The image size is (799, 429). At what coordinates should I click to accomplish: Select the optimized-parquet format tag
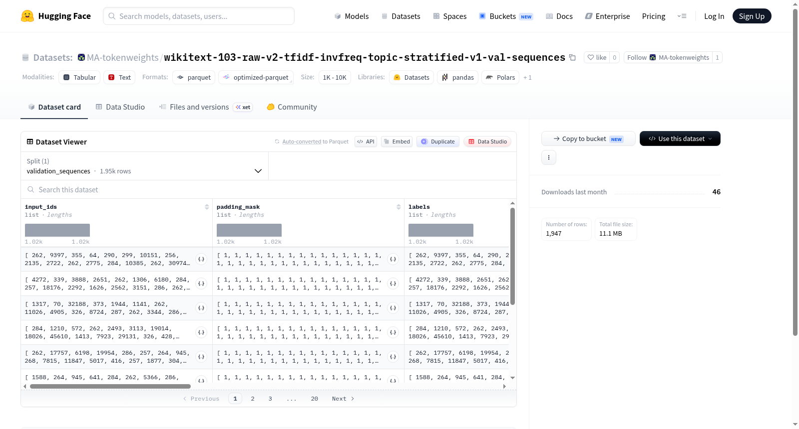(256, 77)
